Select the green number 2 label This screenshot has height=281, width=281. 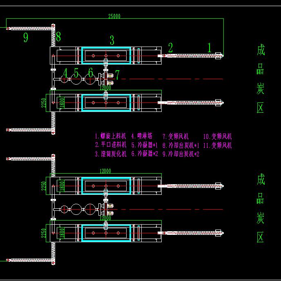coord(170,48)
